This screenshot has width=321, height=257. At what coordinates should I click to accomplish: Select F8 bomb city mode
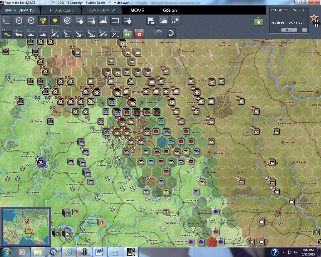coord(91,34)
